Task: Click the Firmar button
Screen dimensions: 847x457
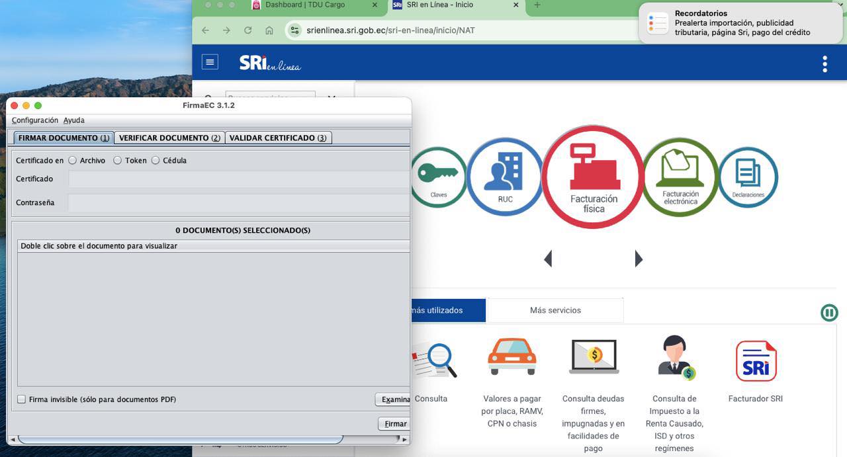Action: pyautogui.click(x=395, y=424)
